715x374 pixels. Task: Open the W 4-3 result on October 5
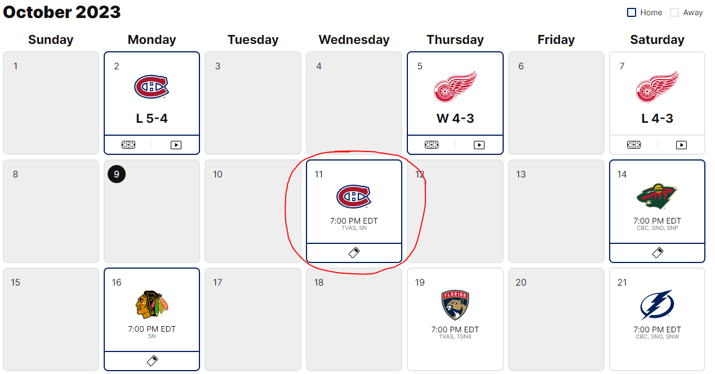point(455,118)
